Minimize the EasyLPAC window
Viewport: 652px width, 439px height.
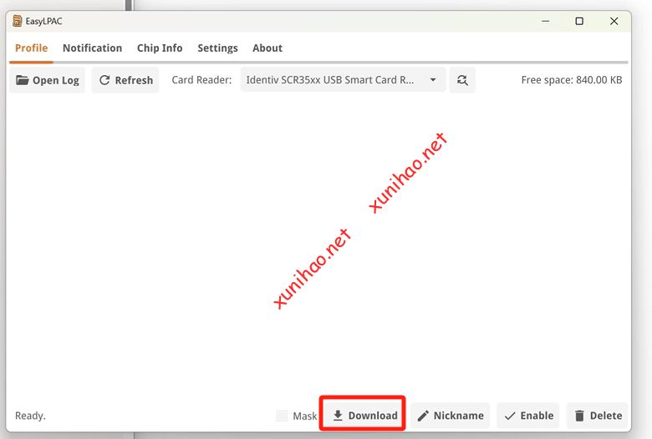(543, 21)
